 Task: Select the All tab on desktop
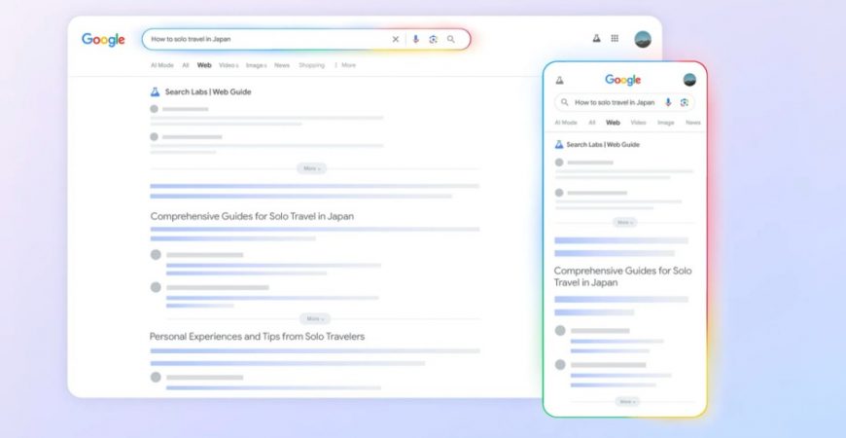(186, 65)
